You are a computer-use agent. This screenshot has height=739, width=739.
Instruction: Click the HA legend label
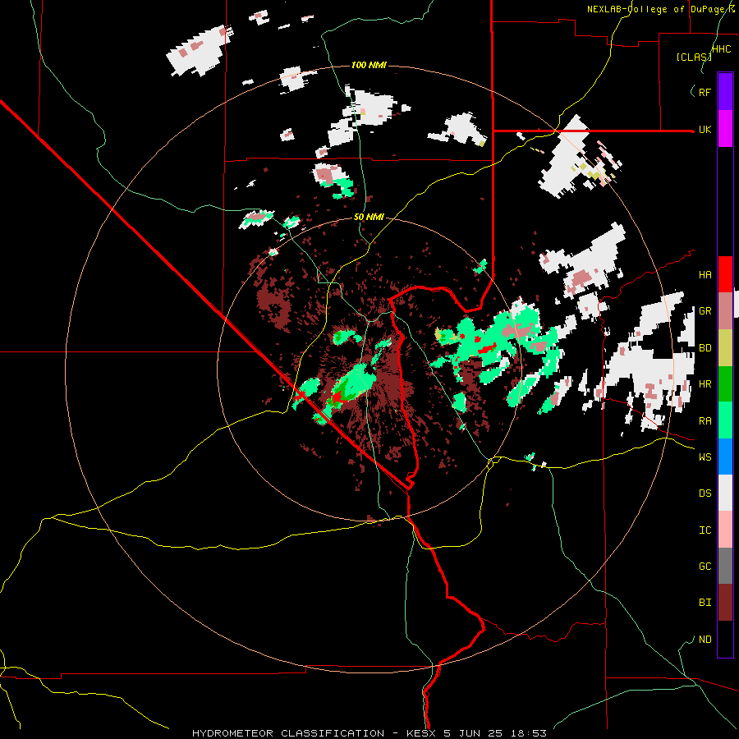(x=705, y=275)
